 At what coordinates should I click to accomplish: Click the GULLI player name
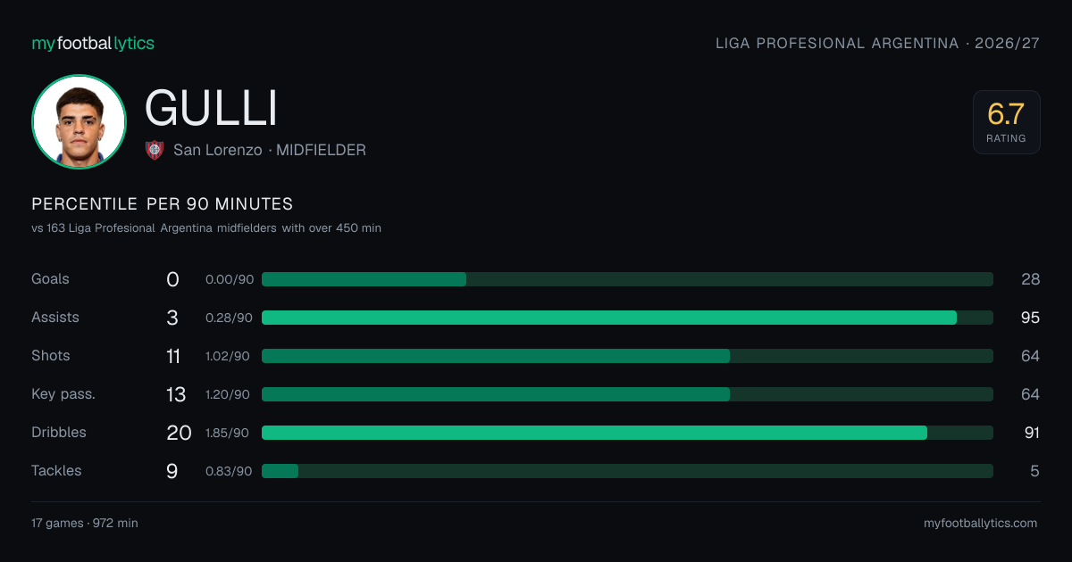pos(211,108)
